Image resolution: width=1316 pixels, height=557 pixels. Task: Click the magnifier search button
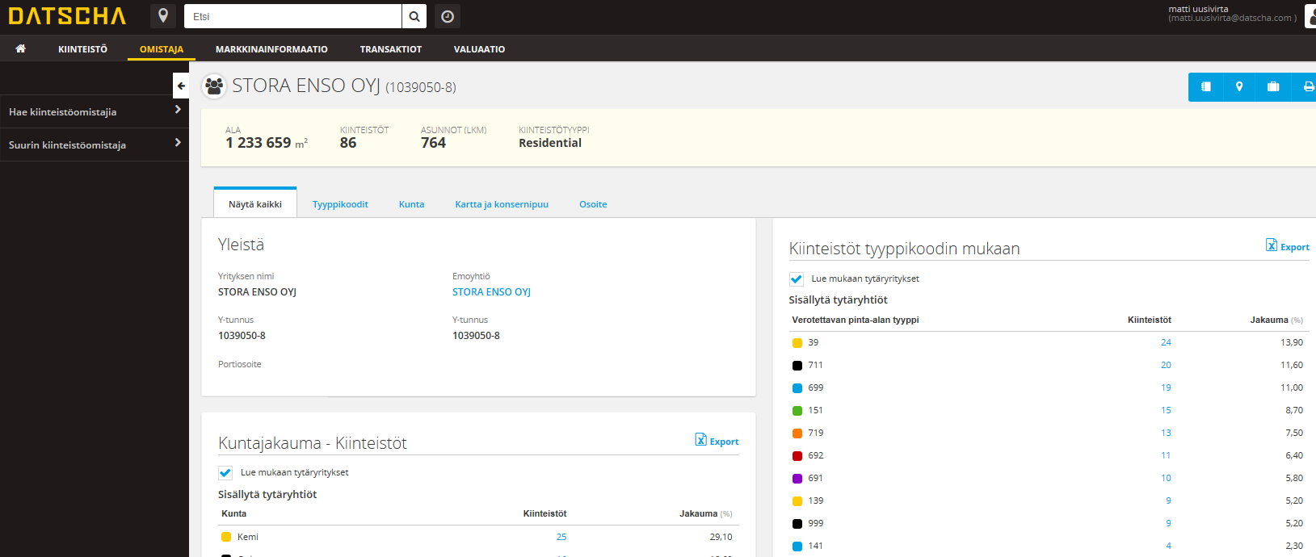(x=414, y=16)
